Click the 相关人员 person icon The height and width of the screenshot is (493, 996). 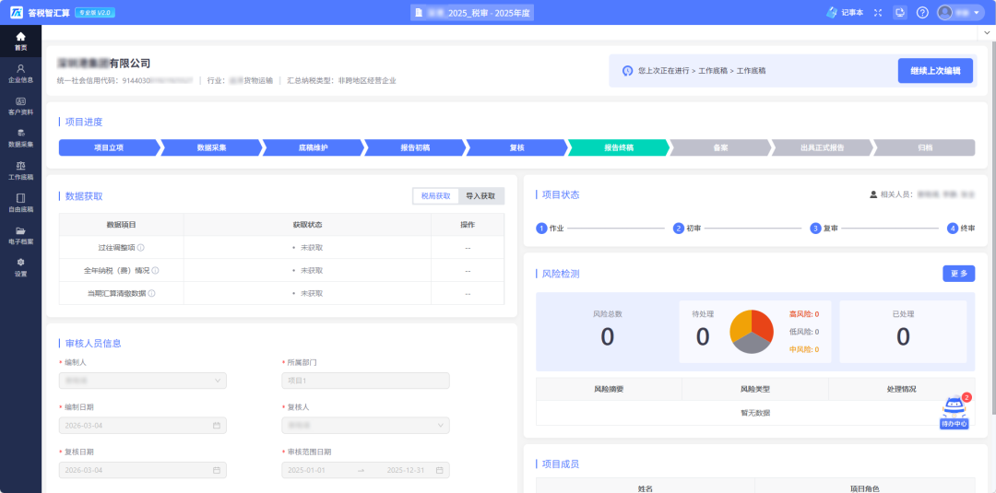point(873,194)
